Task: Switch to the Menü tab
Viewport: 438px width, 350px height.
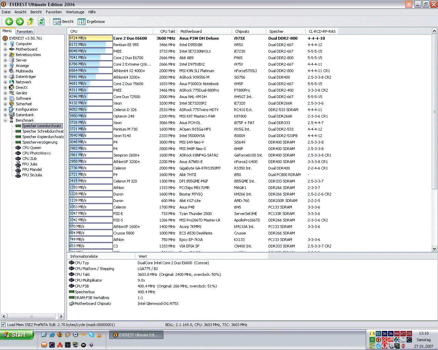Action: click(x=7, y=31)
